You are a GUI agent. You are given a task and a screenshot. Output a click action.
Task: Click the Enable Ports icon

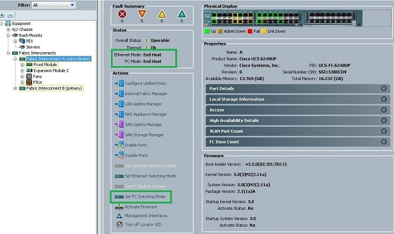[119, 145]
